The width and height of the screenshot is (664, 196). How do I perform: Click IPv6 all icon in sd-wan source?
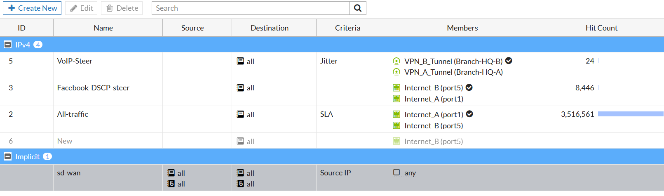pos(171,184)
